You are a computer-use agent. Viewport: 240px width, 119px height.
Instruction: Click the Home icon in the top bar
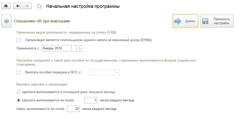(x=6, y=6)
